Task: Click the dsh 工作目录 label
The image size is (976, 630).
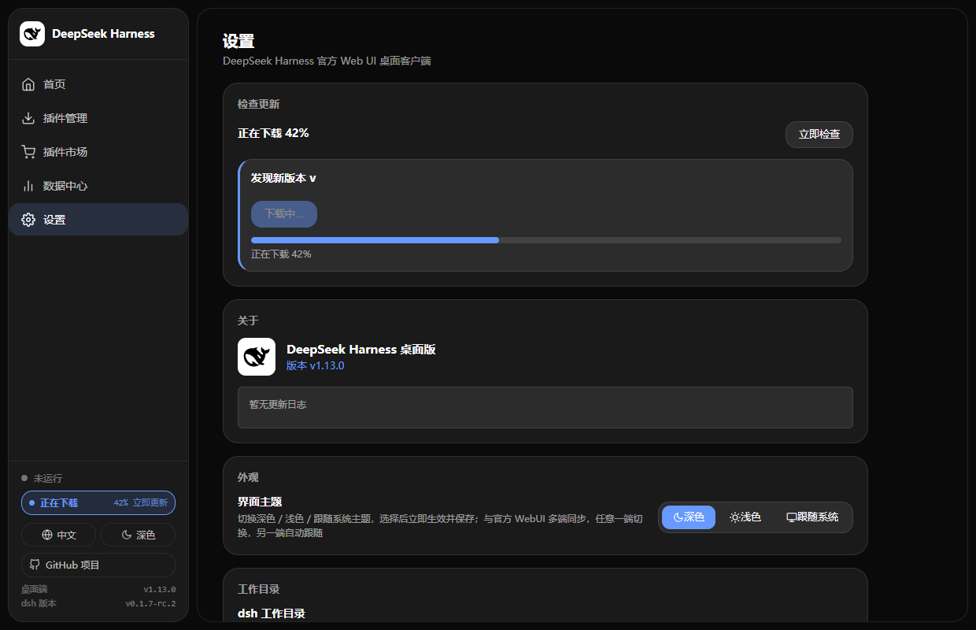Action: click(272, 613)
